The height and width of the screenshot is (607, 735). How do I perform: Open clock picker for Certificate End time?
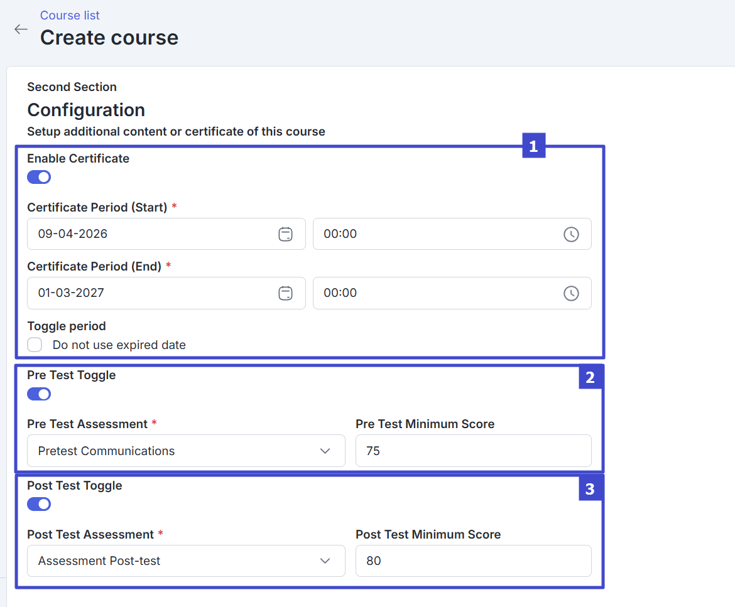570,293
